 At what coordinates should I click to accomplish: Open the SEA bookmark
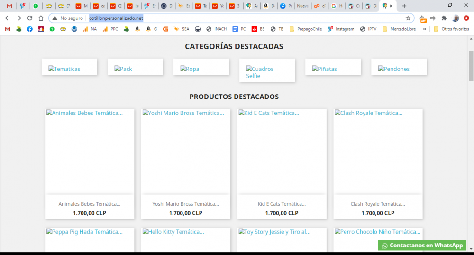[x=182, y=29]
